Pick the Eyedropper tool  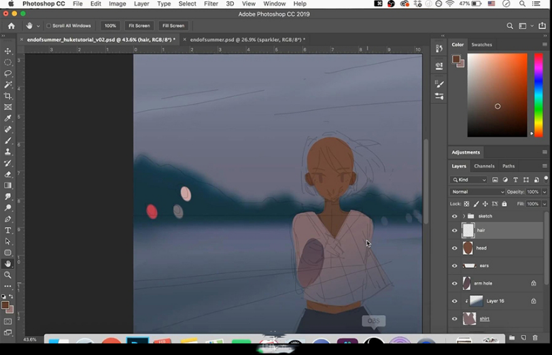[x=8, y=118]
